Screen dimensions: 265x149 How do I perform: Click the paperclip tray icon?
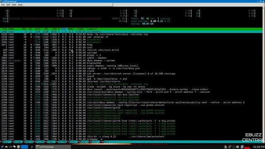(x=230, y=147)
